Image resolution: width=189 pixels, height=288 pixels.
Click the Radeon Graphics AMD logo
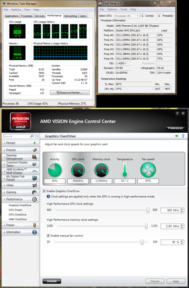20,121
